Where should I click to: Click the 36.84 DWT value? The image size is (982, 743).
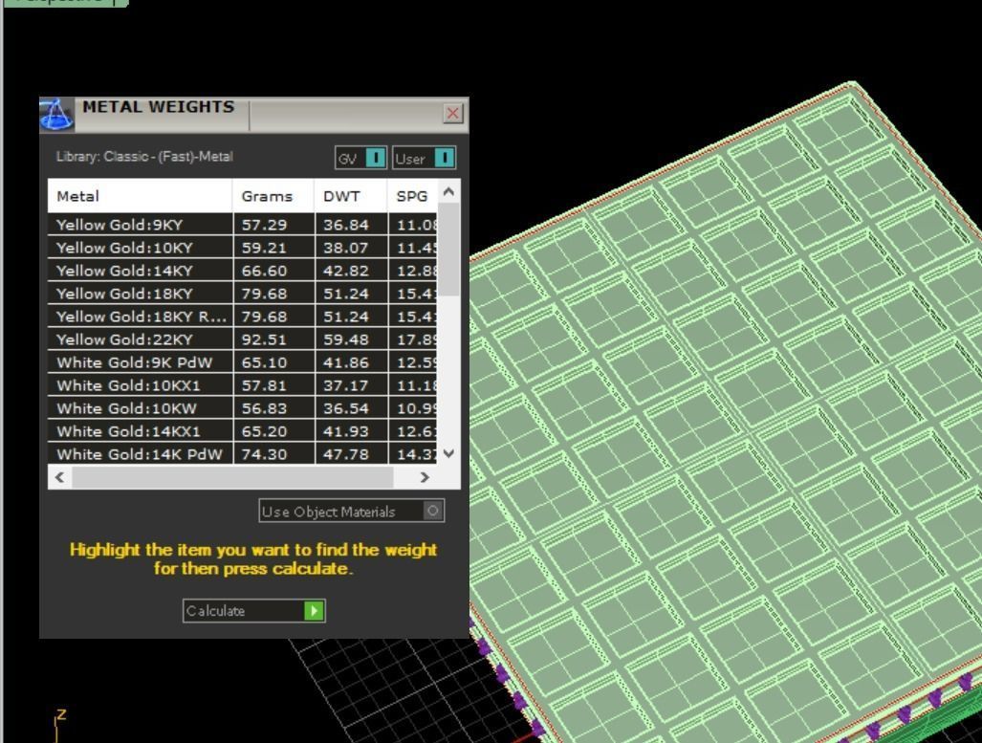(x=346, y=225)
